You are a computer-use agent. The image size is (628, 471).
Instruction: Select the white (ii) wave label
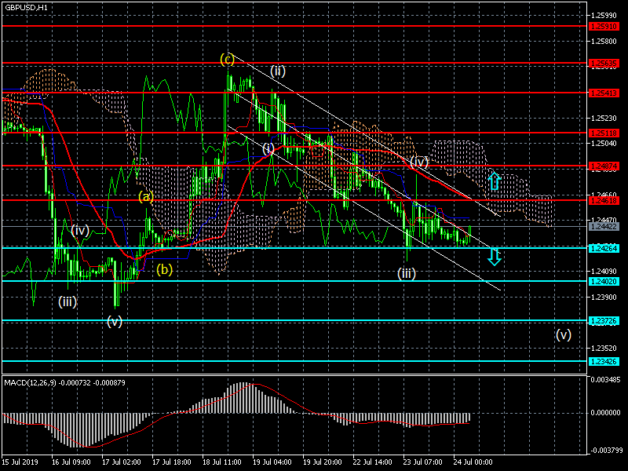click(x=277, y=71)
